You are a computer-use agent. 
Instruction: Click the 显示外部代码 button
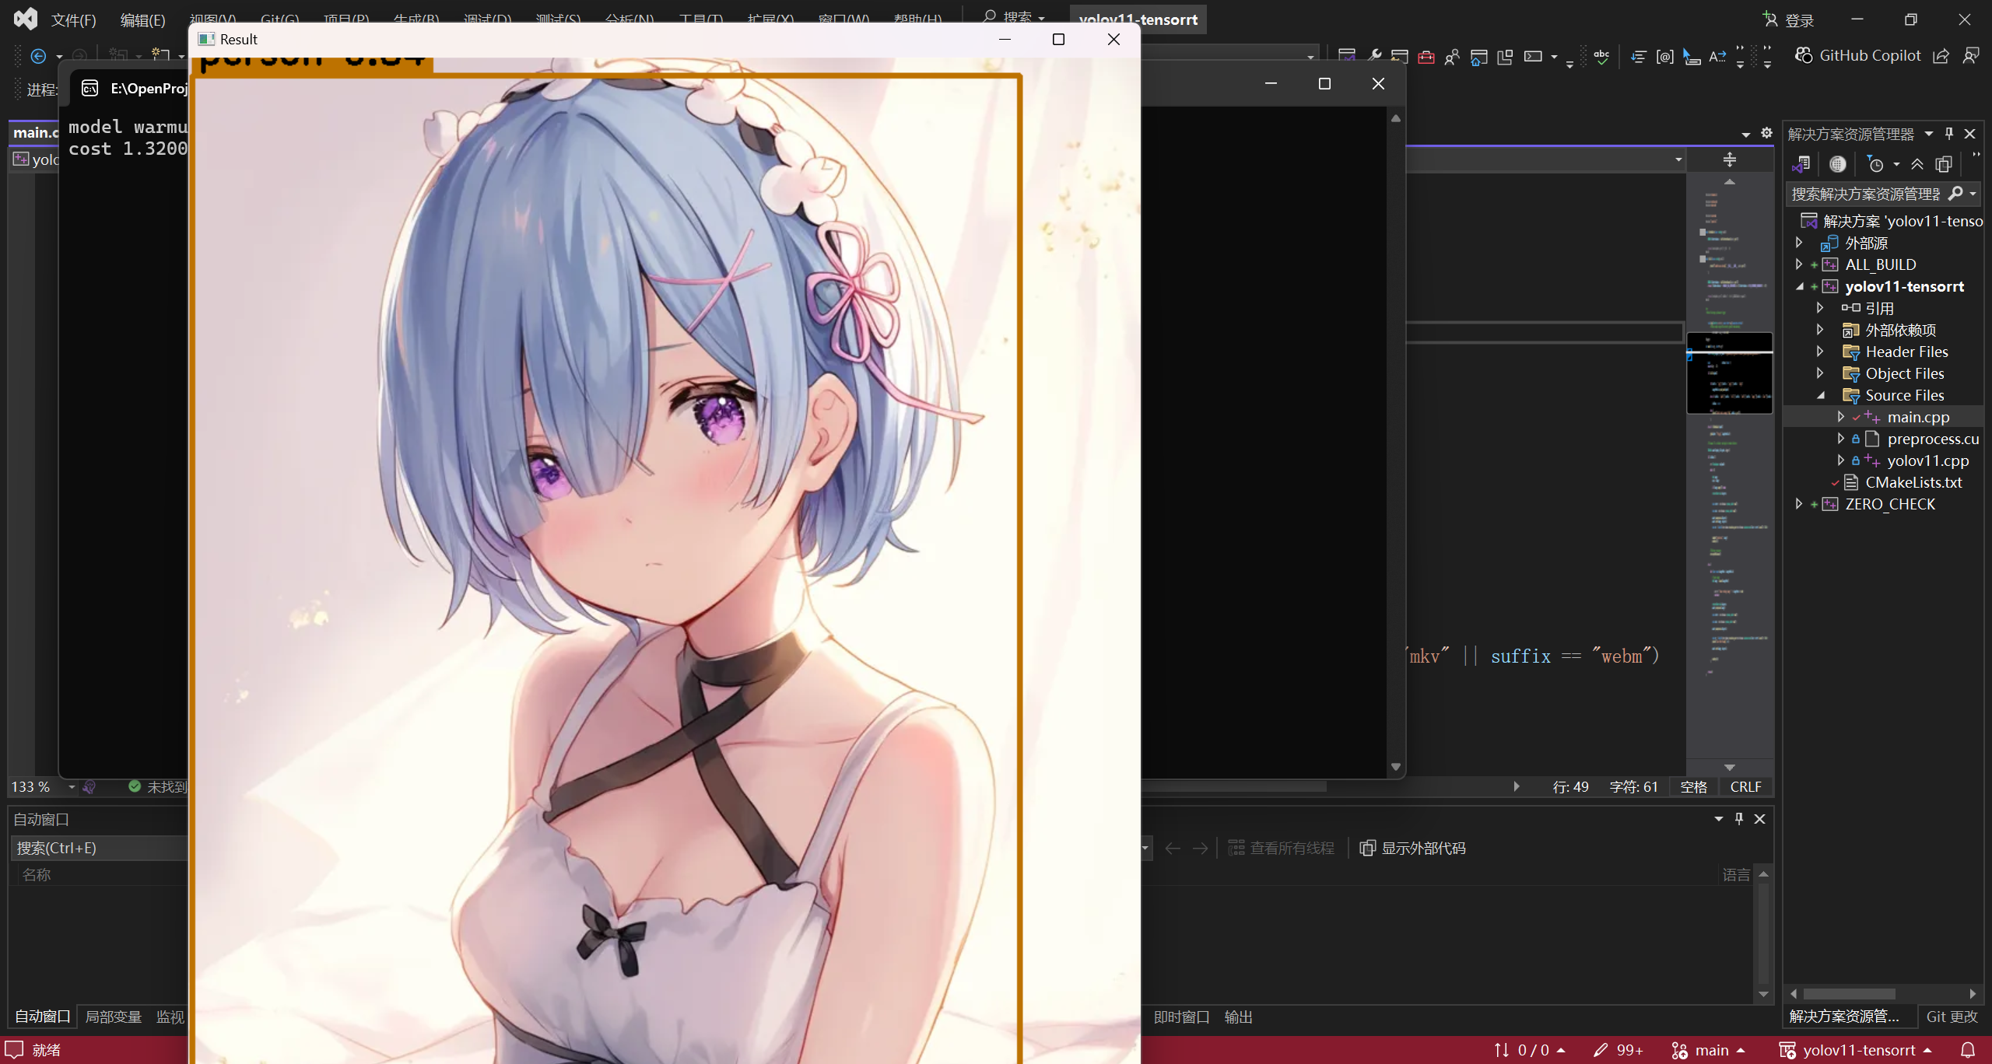1413,848
